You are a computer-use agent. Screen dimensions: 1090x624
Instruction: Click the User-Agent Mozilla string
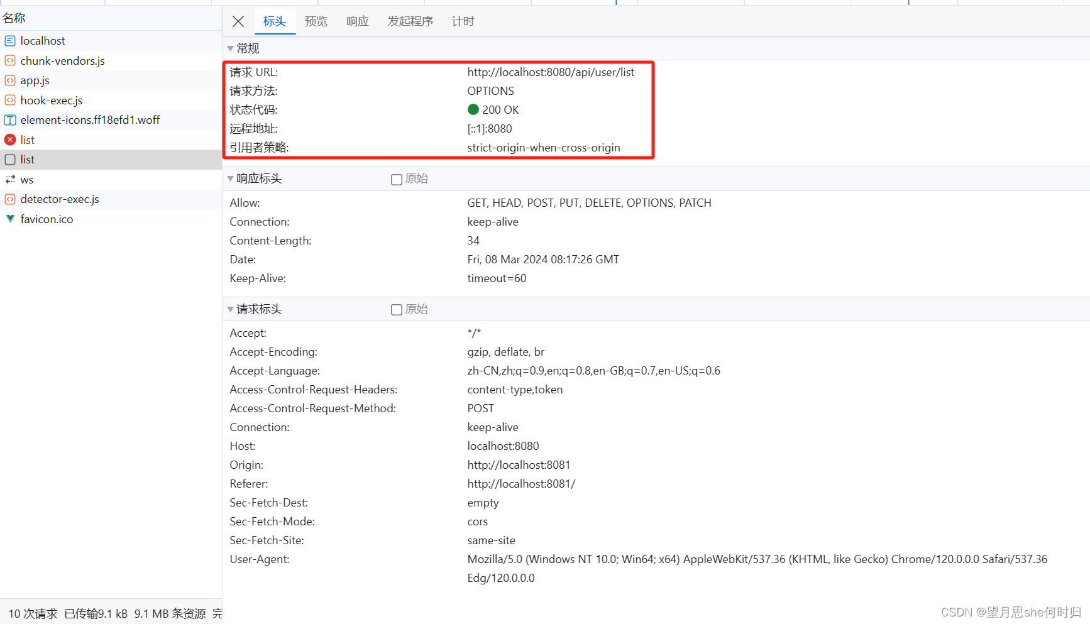(757, 569)
